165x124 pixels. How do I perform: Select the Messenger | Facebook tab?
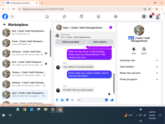point(22,3)
